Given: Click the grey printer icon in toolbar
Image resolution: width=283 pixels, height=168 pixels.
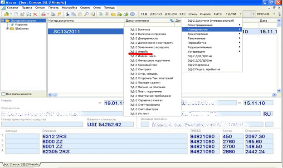Looking at the screenshot, I should tap(53, 14).
